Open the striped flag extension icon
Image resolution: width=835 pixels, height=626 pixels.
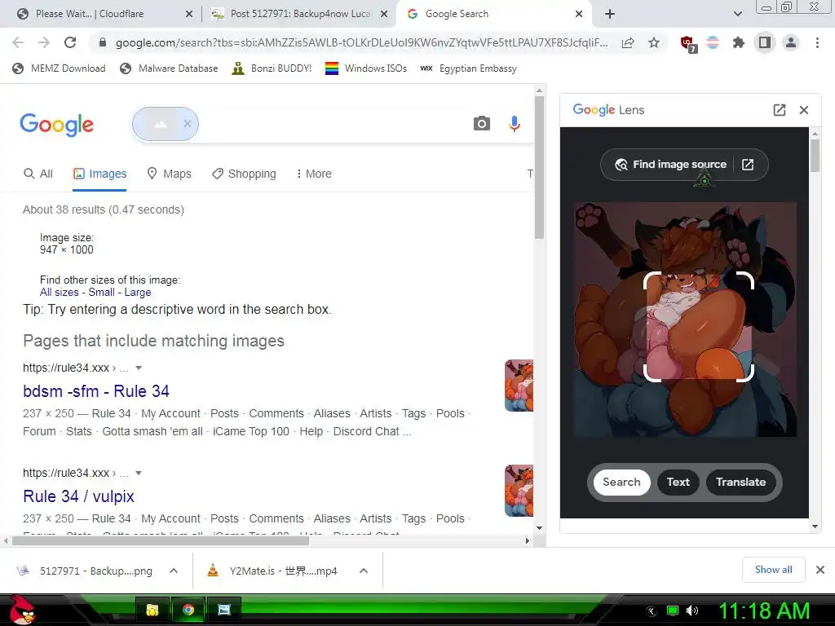click(713, 42)
